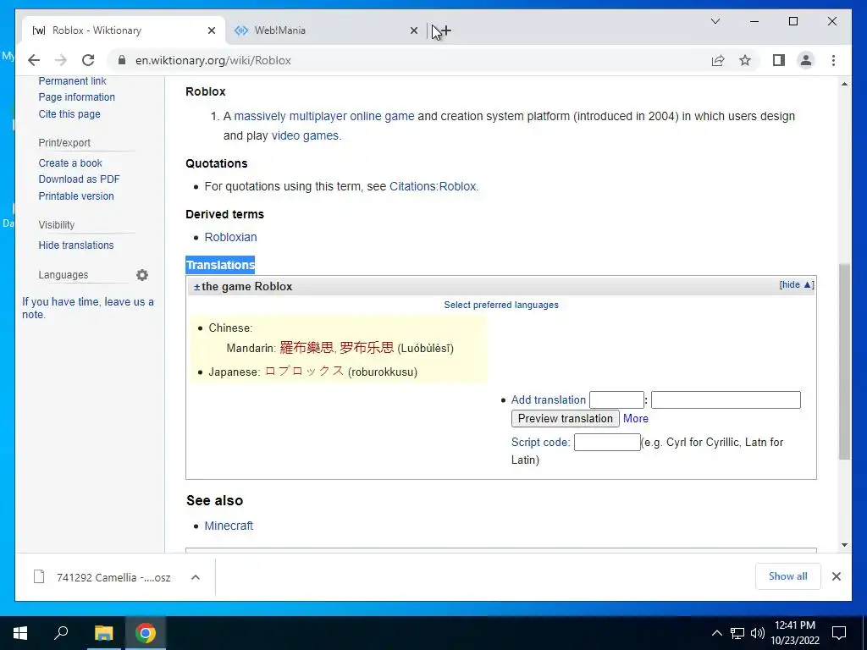Open the network status tray icon
Screen dimensions: 867x650
pos(737,633)
